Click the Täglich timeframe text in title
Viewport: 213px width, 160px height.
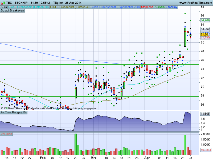click(58, 3)
